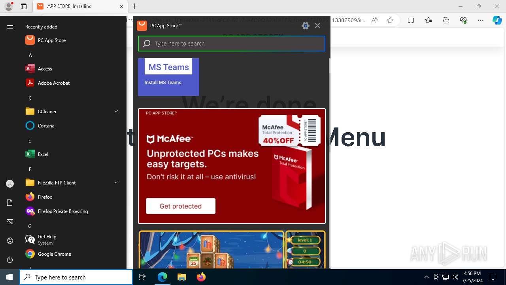The image size is (506, 285).
Task: Jump to letter C section
Action: click(x=30, y=98)
